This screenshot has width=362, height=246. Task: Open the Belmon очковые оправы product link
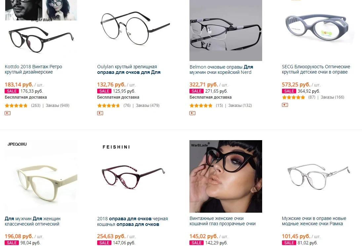tap(221, 69)
